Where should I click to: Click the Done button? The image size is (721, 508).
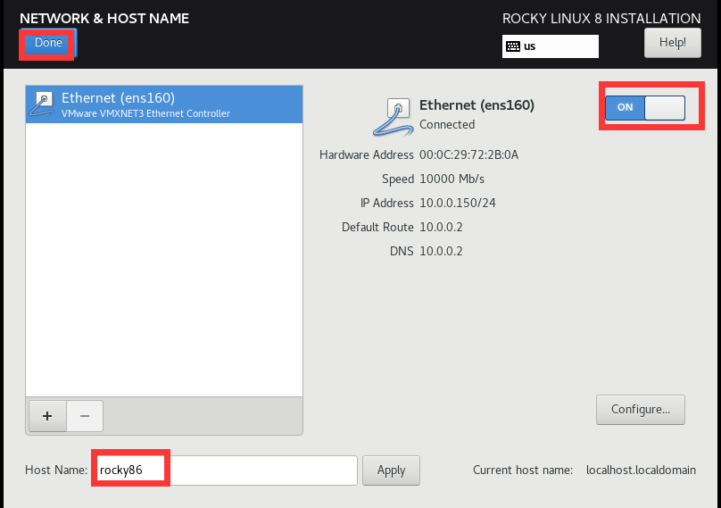click(48, 43)
